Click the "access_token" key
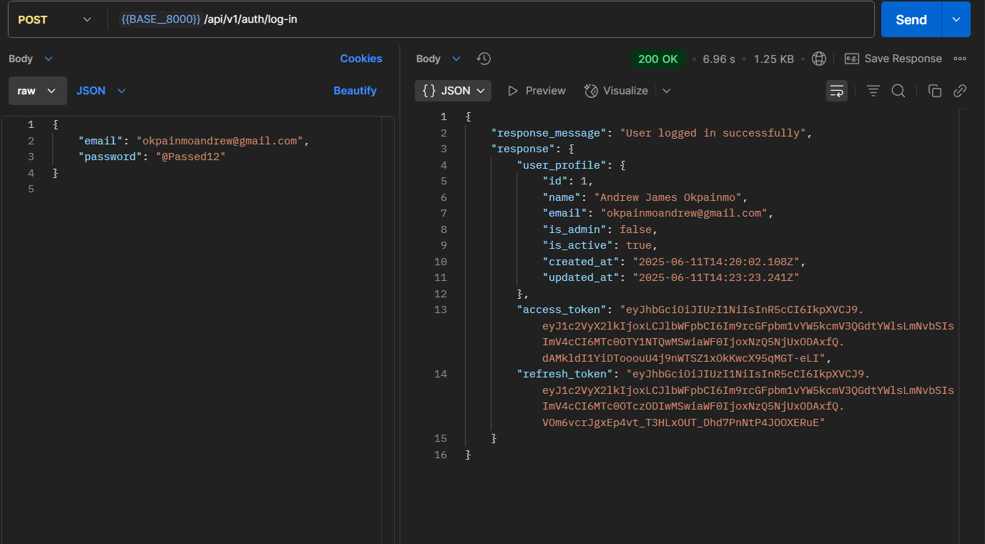Image resolution: width=985 pixels, height=544 pixels. 562,310
